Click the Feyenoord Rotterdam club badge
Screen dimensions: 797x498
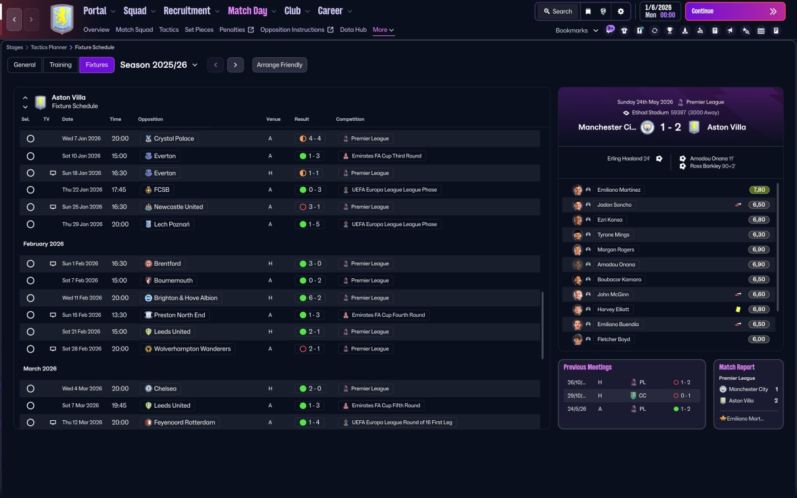pos(148,423)
